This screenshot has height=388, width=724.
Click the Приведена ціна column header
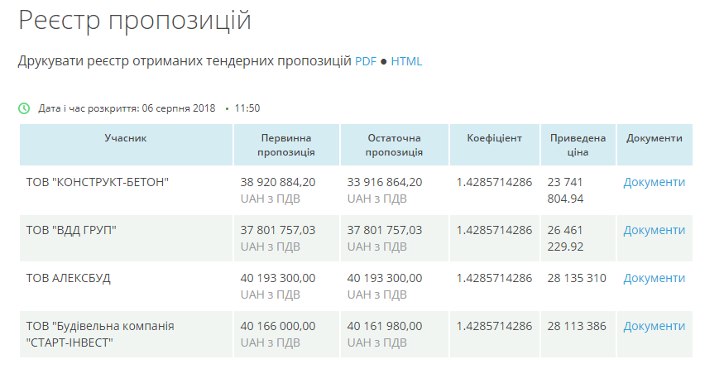(578, 145)
